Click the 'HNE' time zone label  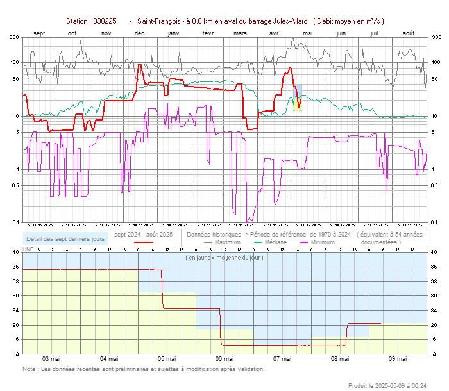[28, 249]
